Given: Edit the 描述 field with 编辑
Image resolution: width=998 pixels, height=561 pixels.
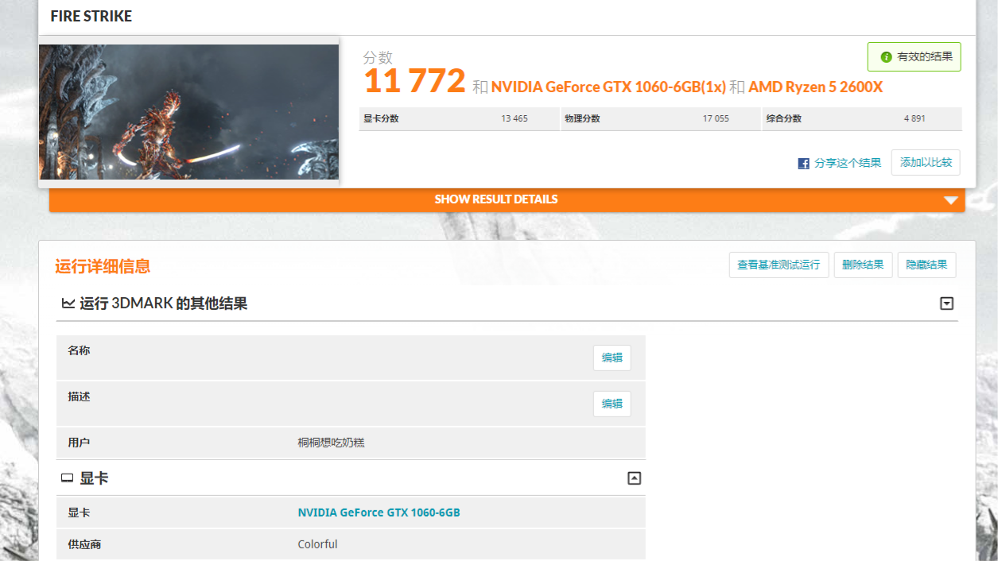Looking at the screenshot, I should coord(612,404).
